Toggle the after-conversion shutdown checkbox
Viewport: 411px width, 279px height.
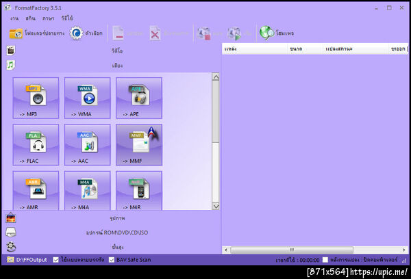325,260
